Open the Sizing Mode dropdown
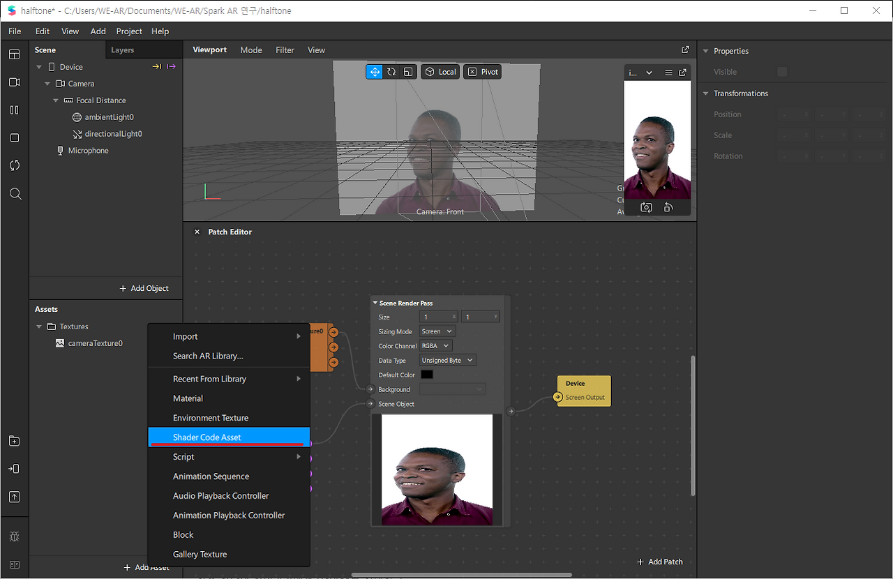The width and height of the screenshot is (893, 579). (437, 331)
